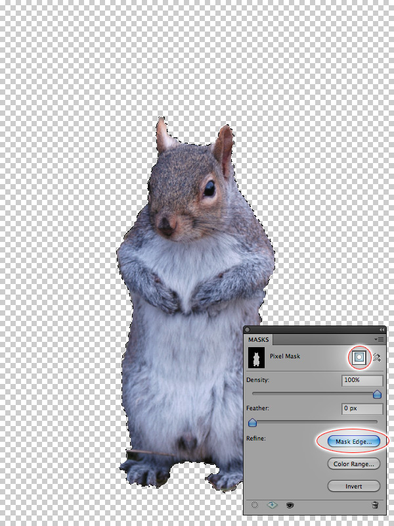Click the Invert button

354,486
